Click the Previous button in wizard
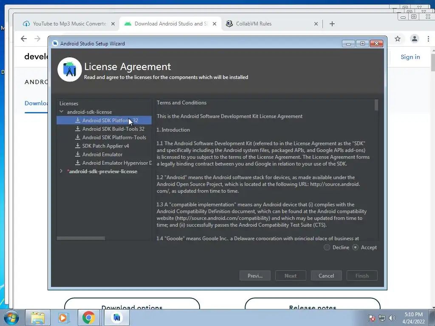Viewport: 435px width, 326px height. (255, 275)
